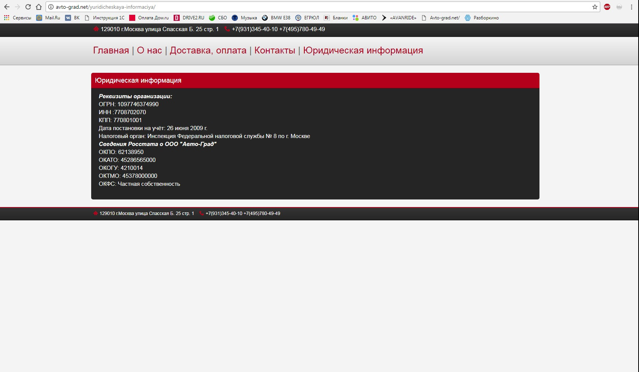Open the Avto-grad.net/ bookmark
639x372 pixels.
click(x=441, y=18)
